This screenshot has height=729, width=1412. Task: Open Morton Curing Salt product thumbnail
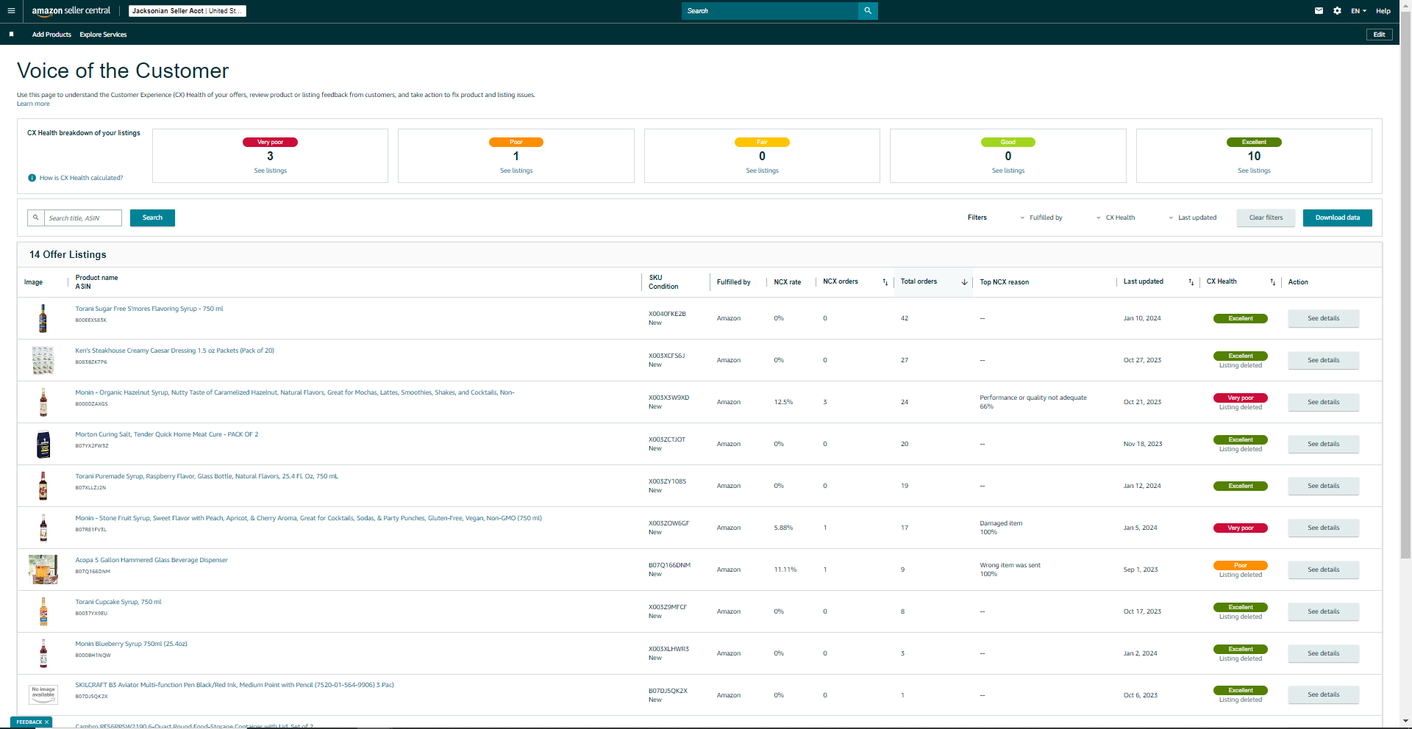pyautogui.click(x=43, y=444)
